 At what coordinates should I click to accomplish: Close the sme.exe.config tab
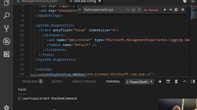click(x=100, y=1)
